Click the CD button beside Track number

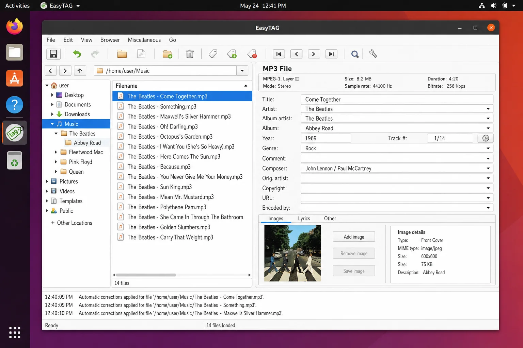[486, 138]
